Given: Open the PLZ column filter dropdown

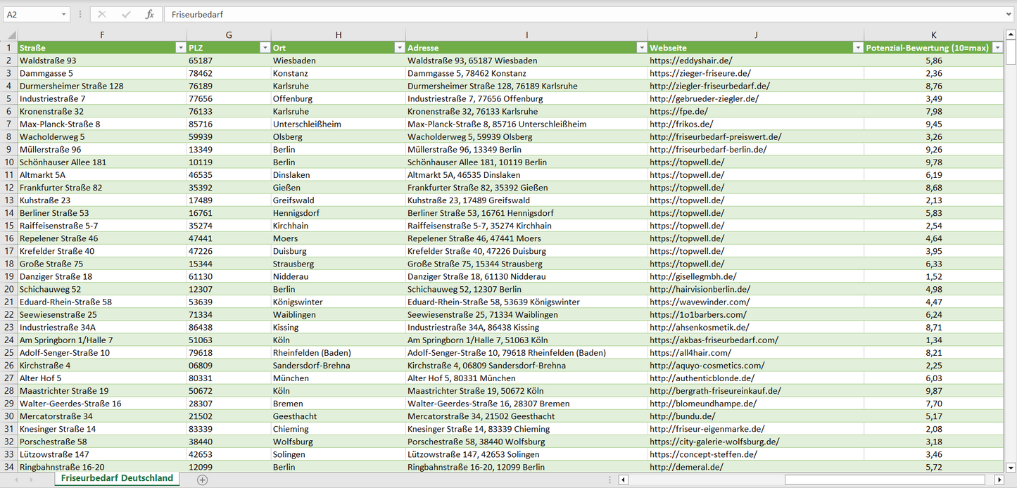Looking at the screenshot, I should (x=265, y=48).
